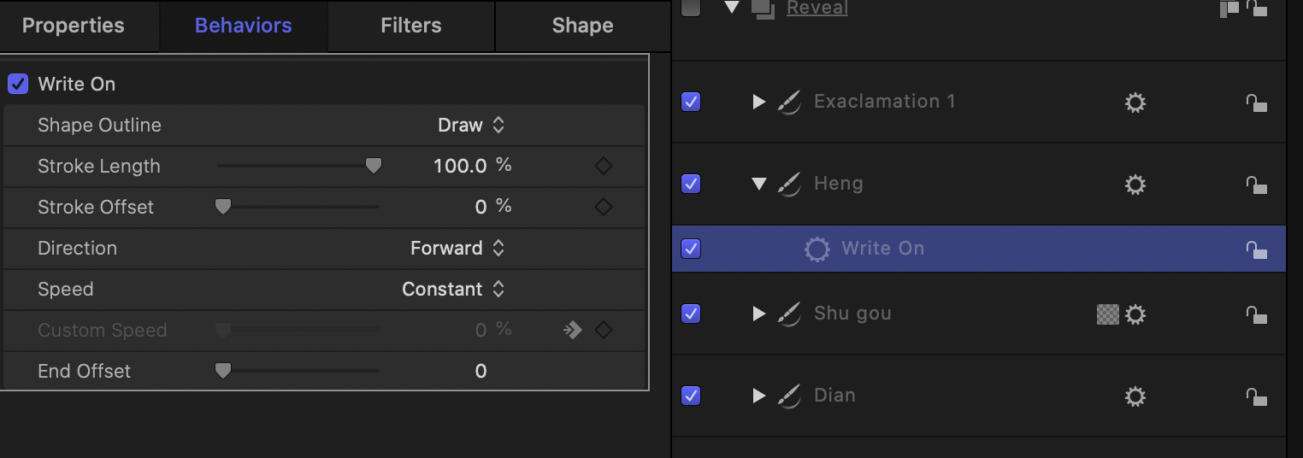Open the Speed Constant dropdown
Viewport: 1303px width, 458px height.
pos(453,289)
